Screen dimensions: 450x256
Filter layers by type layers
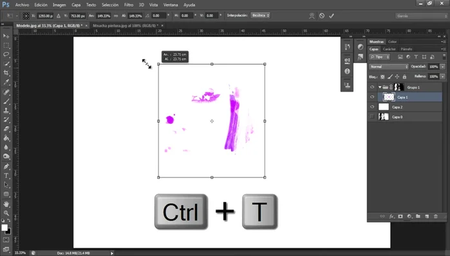(x=416, y=57)
